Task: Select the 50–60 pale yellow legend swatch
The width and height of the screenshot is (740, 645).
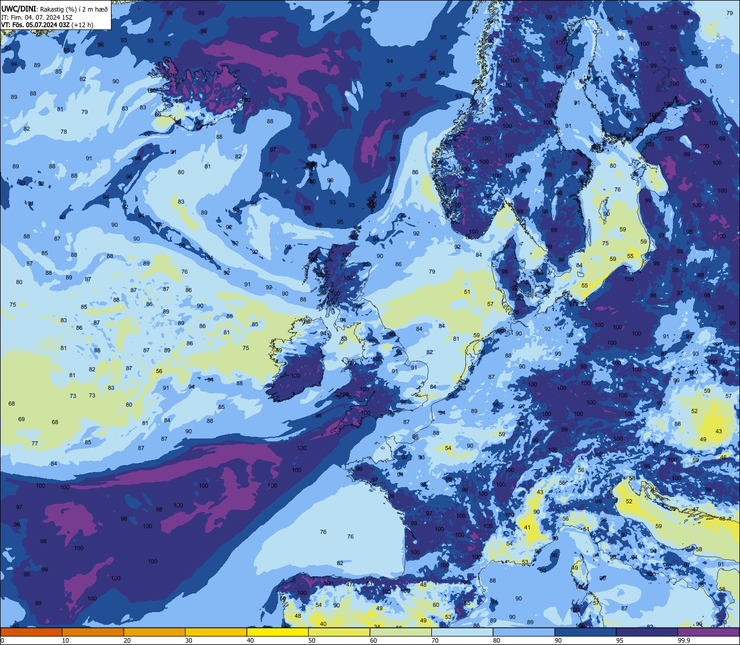Action: pyautogui.click(x=339, y=632)
